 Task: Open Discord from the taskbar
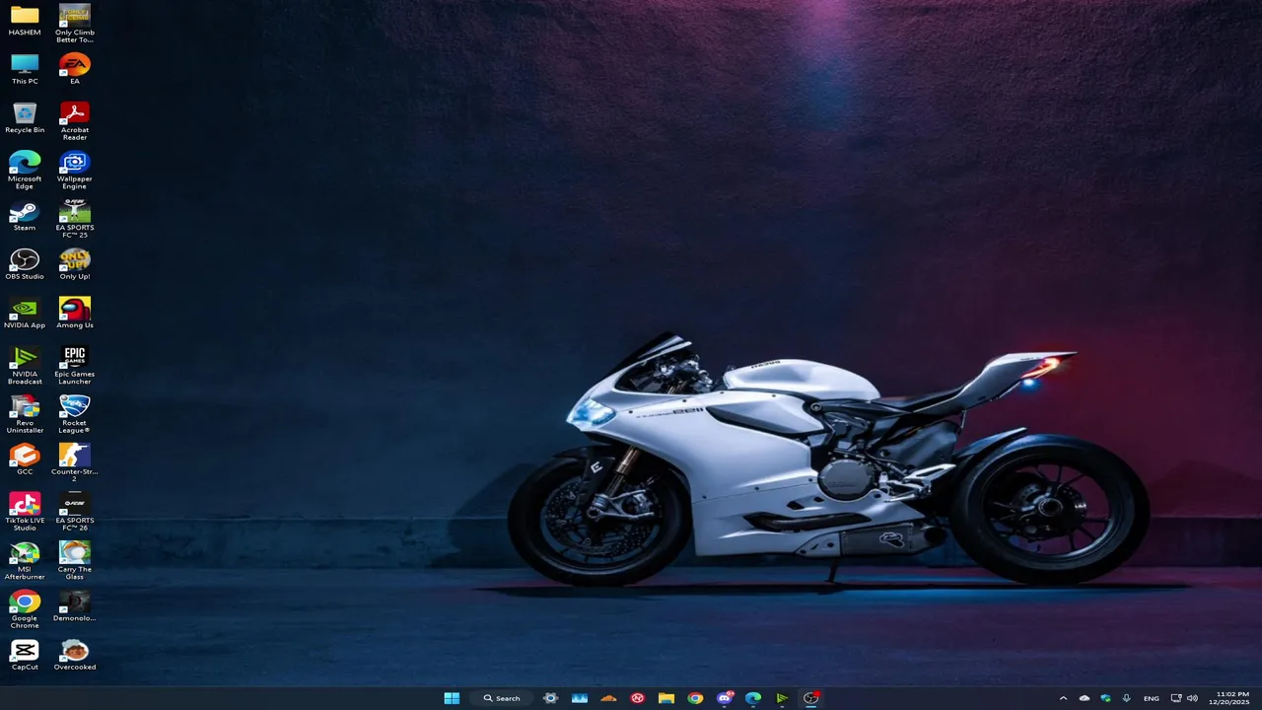click(x=725, y=698)
